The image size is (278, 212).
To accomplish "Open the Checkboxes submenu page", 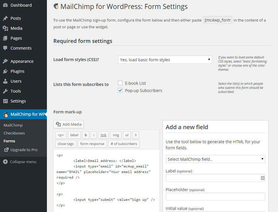I will click(14, 133).
